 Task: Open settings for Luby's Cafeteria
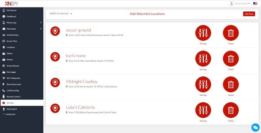tap(203, 110)
